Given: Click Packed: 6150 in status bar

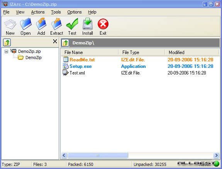Looking at the screenshot, I should 81,164.
